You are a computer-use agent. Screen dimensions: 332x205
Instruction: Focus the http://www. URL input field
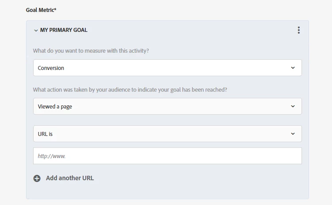point(167,156)
